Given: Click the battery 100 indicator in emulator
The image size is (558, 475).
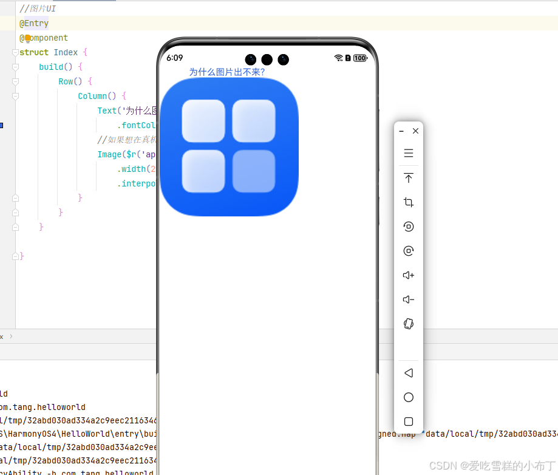Looking at the screenshot, I should point(360,58).
